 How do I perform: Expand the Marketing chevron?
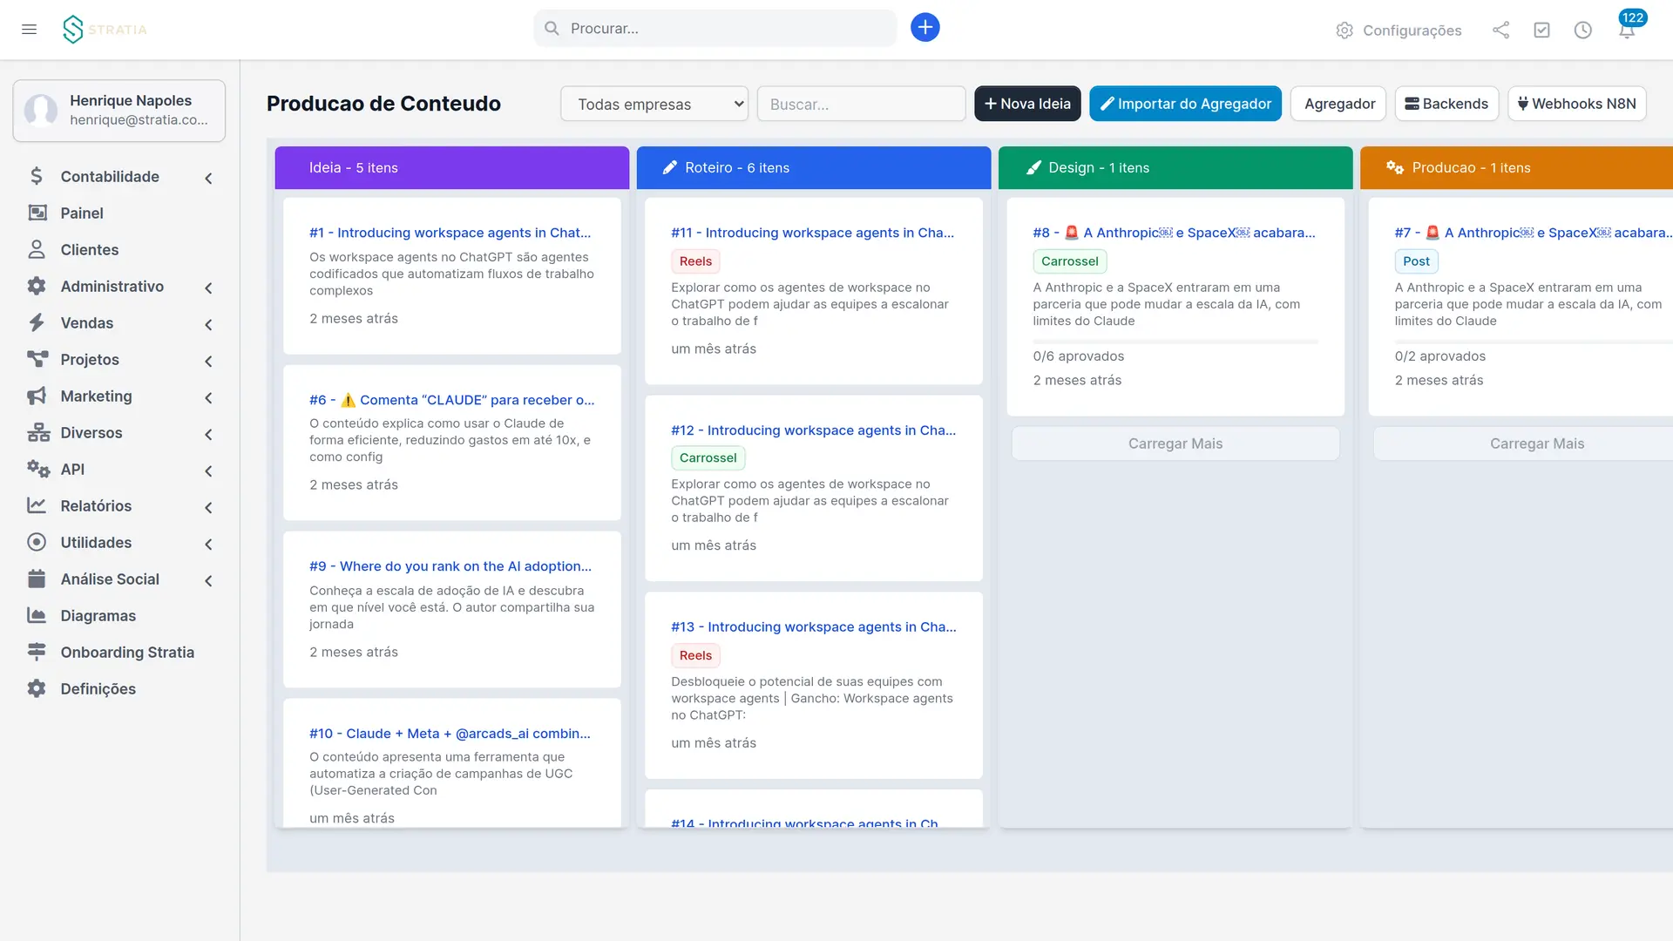click(x=208, y=398)
